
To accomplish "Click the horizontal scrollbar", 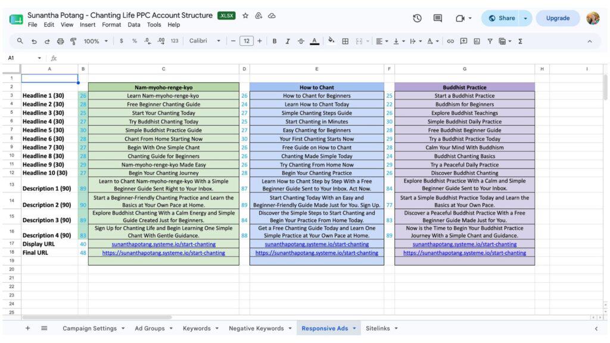I will (97, 317).
